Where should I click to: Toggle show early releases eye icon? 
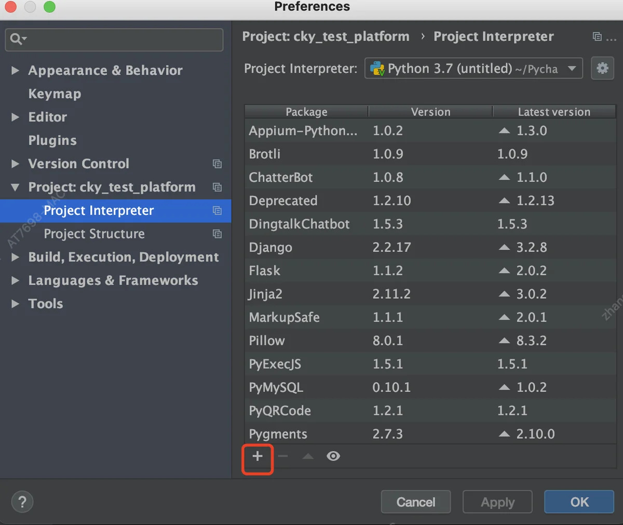tap(333, 456)
